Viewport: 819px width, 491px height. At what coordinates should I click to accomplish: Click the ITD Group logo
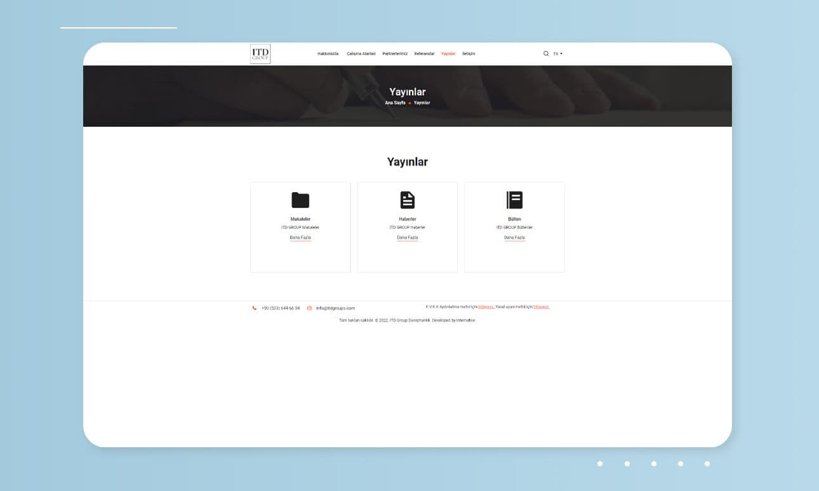260,54
